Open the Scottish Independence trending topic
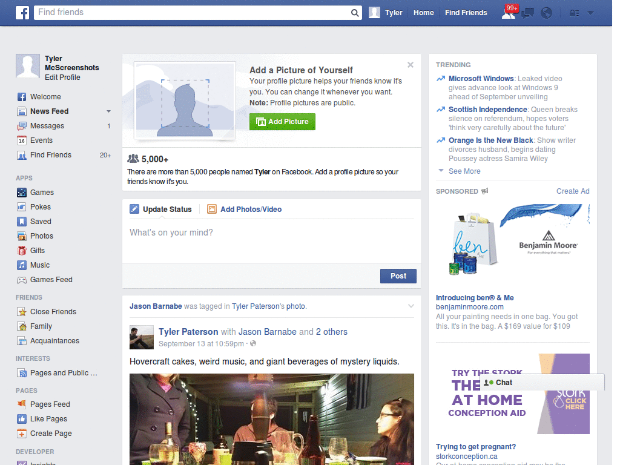 [487, 110]
